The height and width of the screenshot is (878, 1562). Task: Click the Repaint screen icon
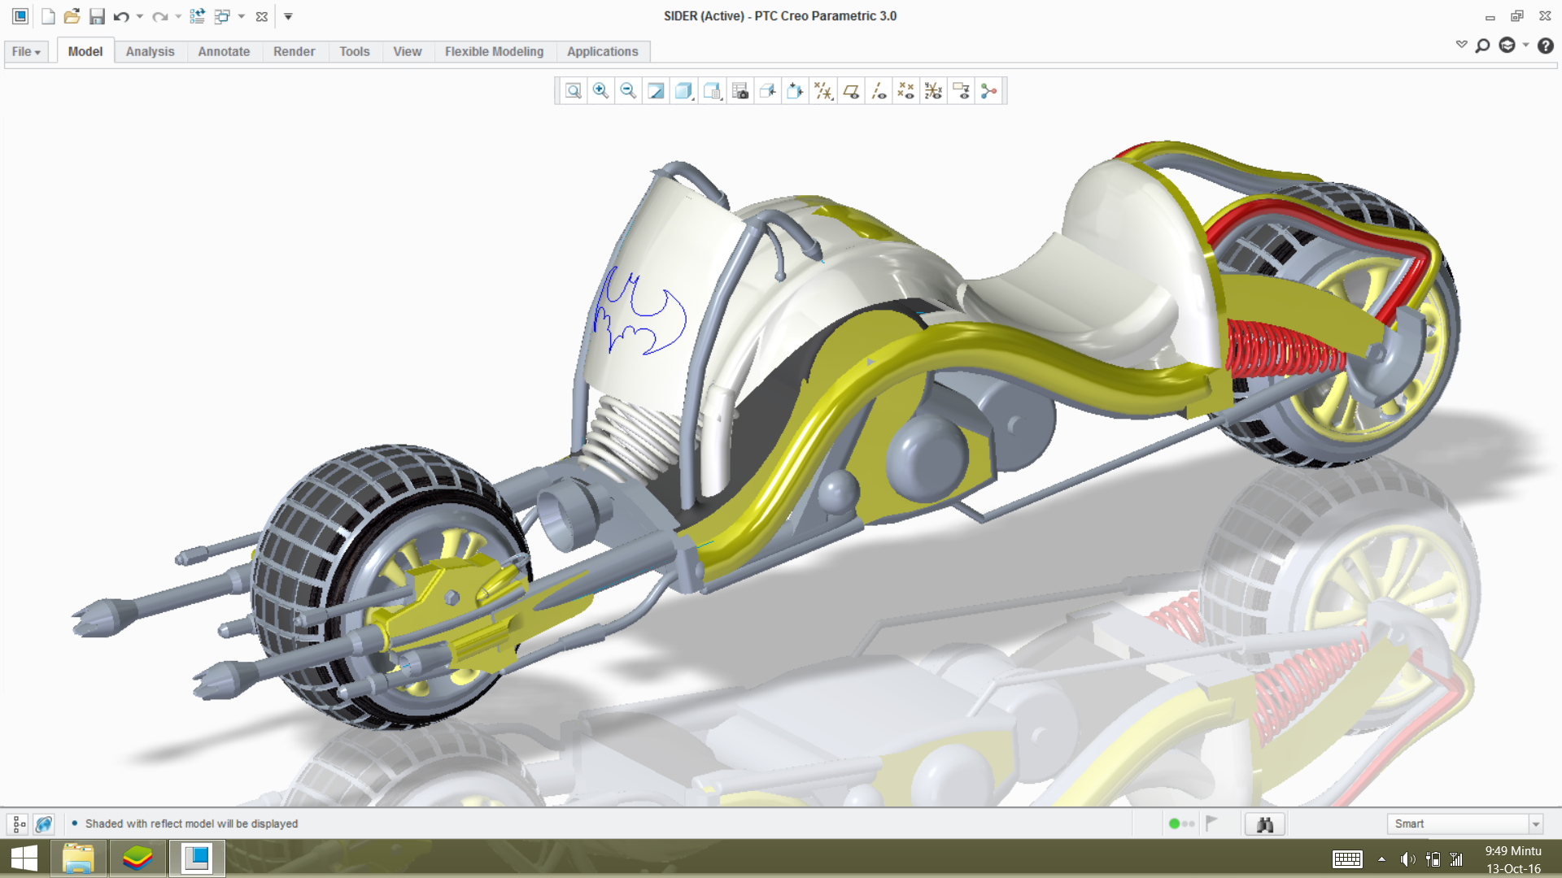[656, 91]
